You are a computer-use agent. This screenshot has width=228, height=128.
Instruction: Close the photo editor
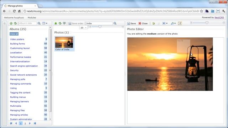coord(143,23)
